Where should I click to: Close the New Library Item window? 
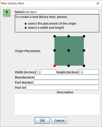[x=98, y=3]
